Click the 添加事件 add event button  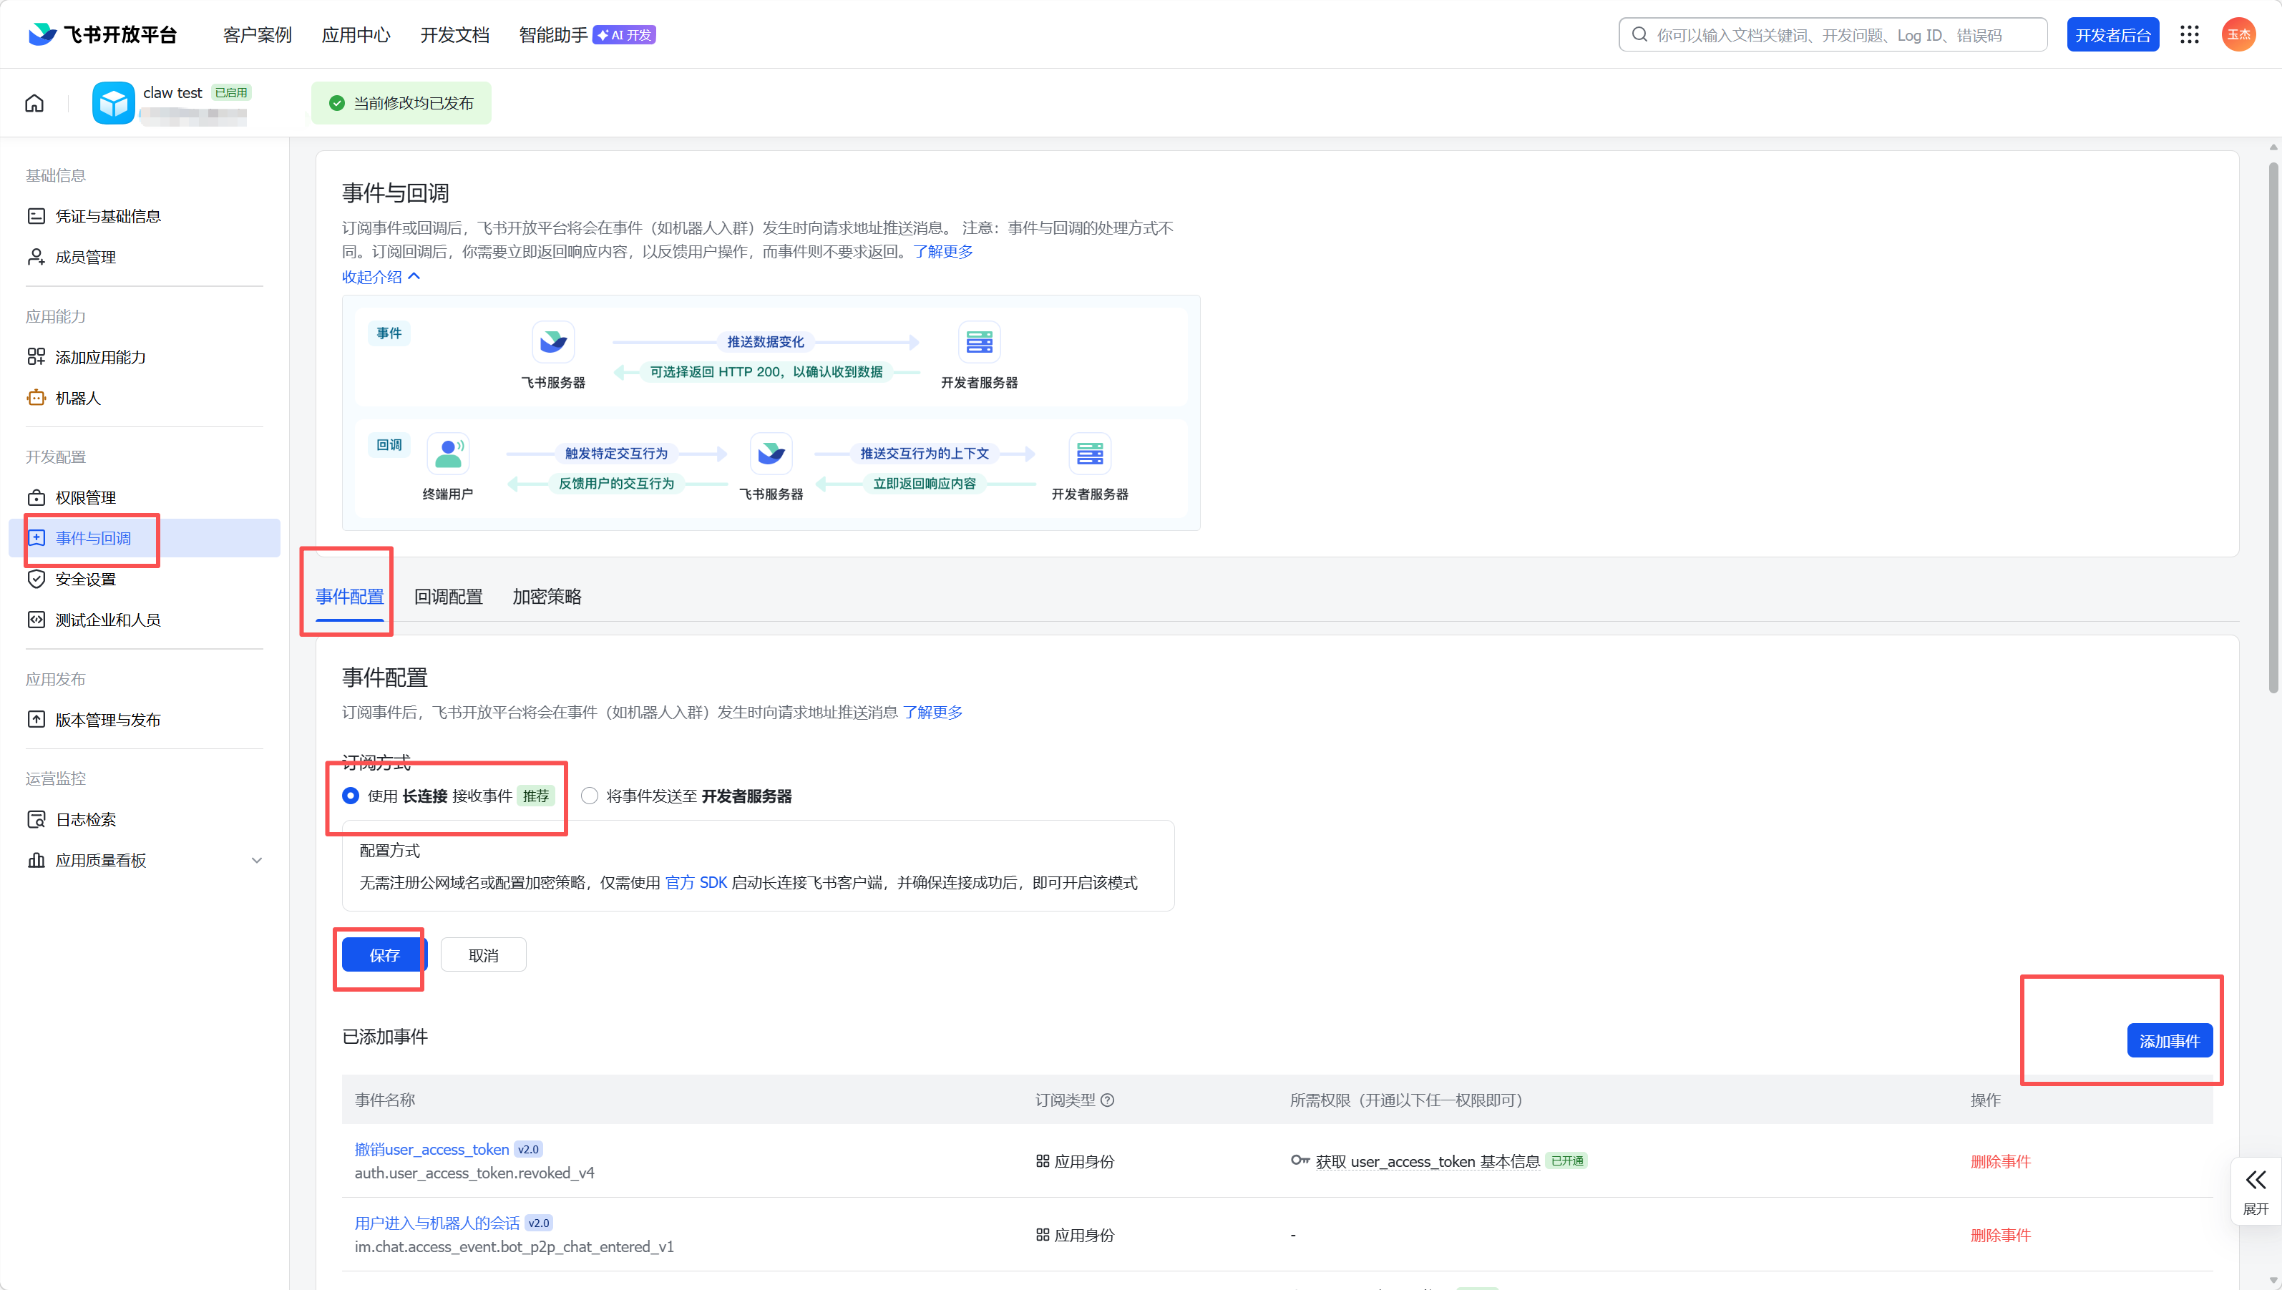2169,1041
